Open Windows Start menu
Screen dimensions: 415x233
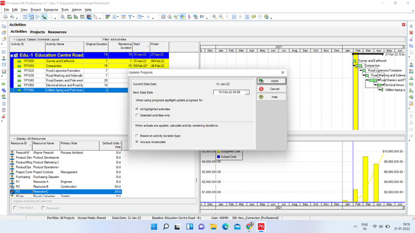click(154, 226)
